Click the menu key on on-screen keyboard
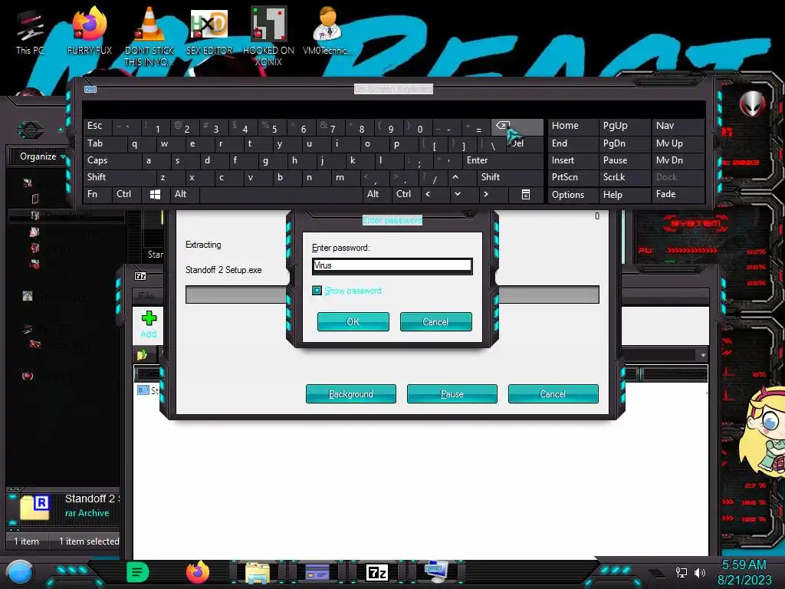The height and width of the screenshot is (589, 785). click(526, 194)
